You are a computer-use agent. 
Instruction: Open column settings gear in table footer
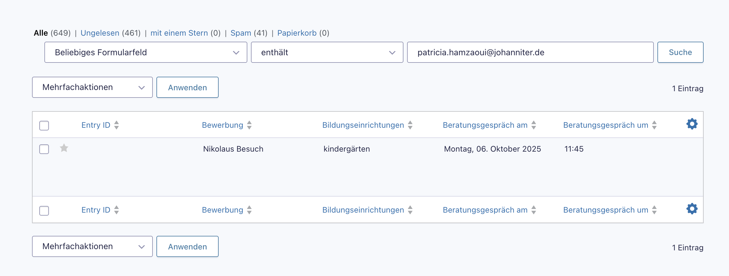point(692,209)
